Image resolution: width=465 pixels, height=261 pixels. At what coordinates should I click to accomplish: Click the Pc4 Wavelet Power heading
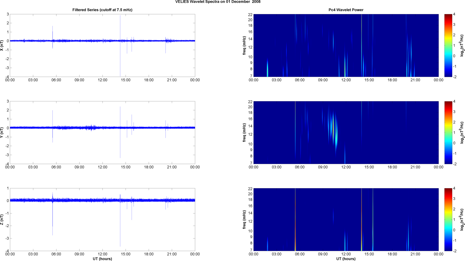click(x=346, y=10)
